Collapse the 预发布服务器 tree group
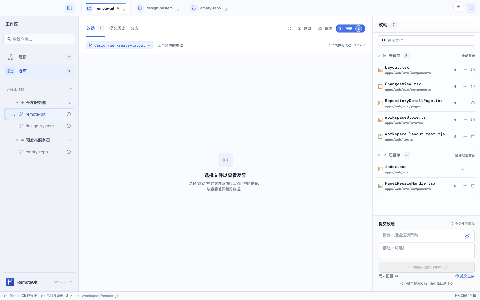 tap(17, 140)
